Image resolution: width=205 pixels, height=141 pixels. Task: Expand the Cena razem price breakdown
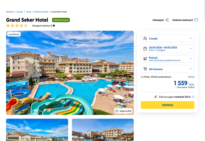click(x=184, y=87)
